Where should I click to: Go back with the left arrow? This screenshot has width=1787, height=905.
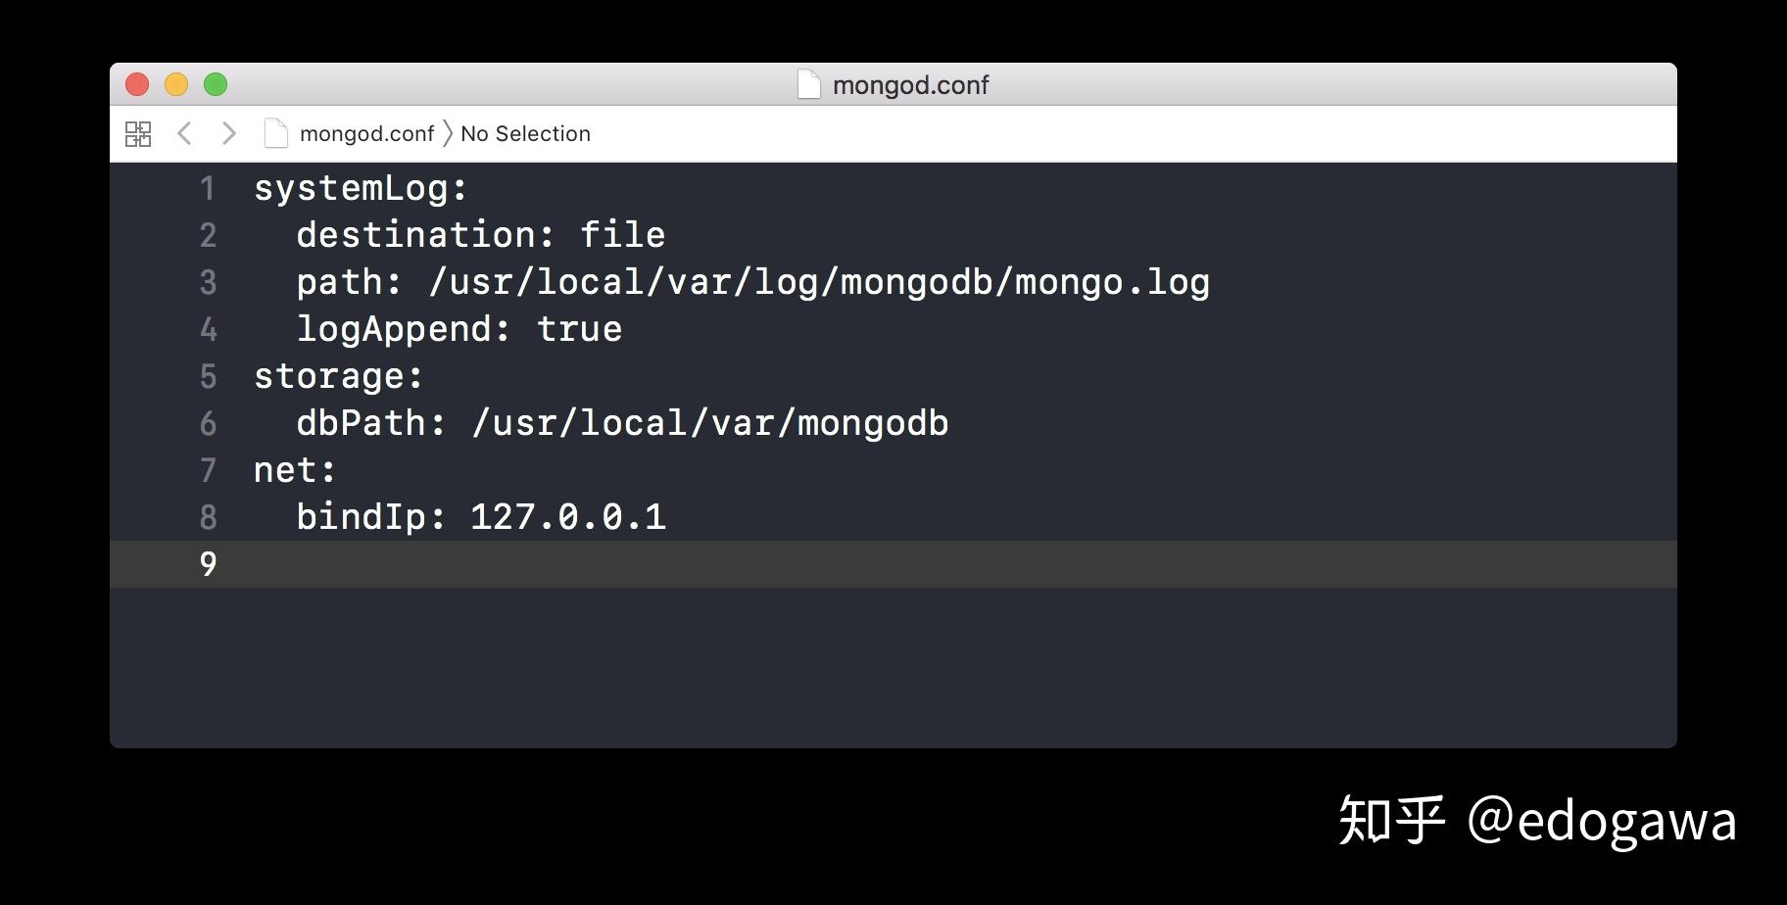point(184,133)
